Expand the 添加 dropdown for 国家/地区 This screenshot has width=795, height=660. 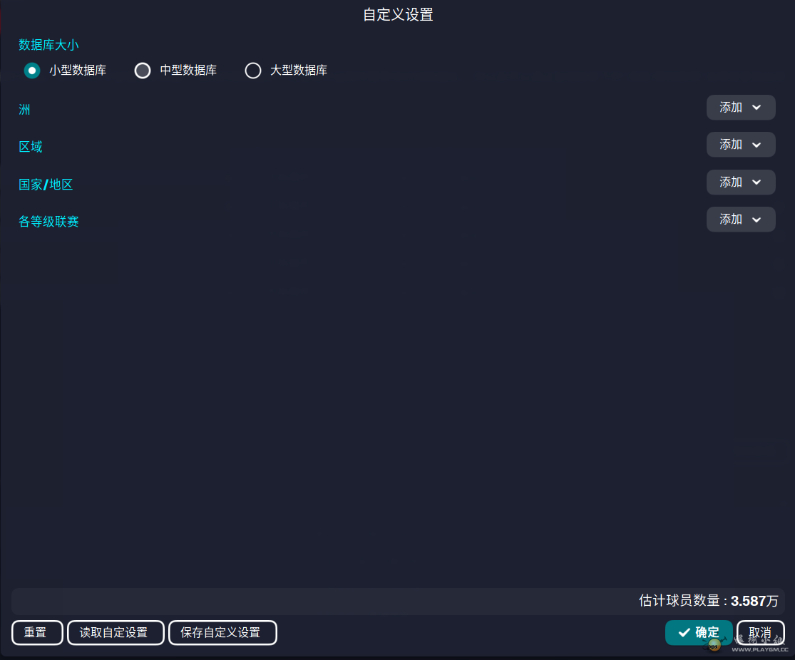click(x=740, y=182)
